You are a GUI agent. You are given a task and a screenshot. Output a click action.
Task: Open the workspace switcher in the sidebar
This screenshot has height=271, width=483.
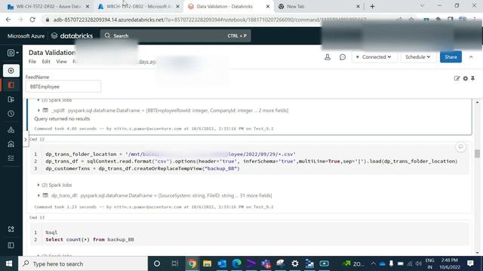[x=12, y=53]
